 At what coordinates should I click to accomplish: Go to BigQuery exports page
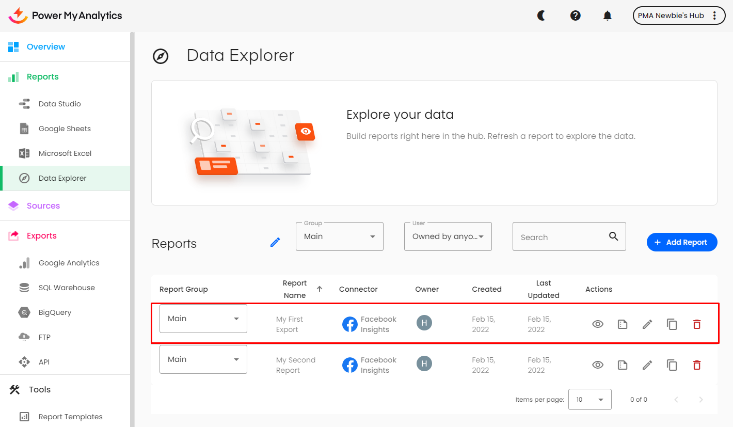coord(55,312)
